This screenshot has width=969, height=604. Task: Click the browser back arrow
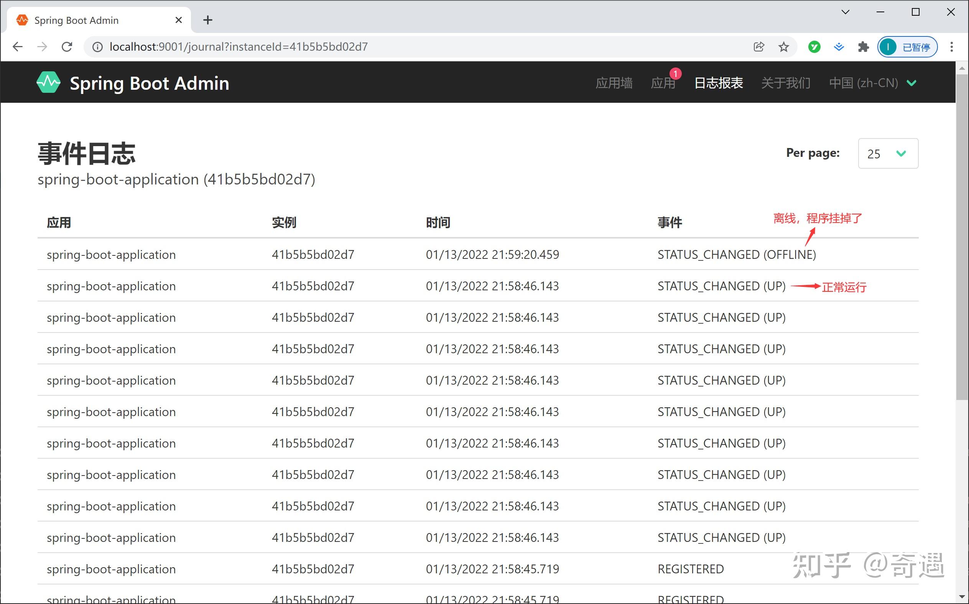(18, 47)
